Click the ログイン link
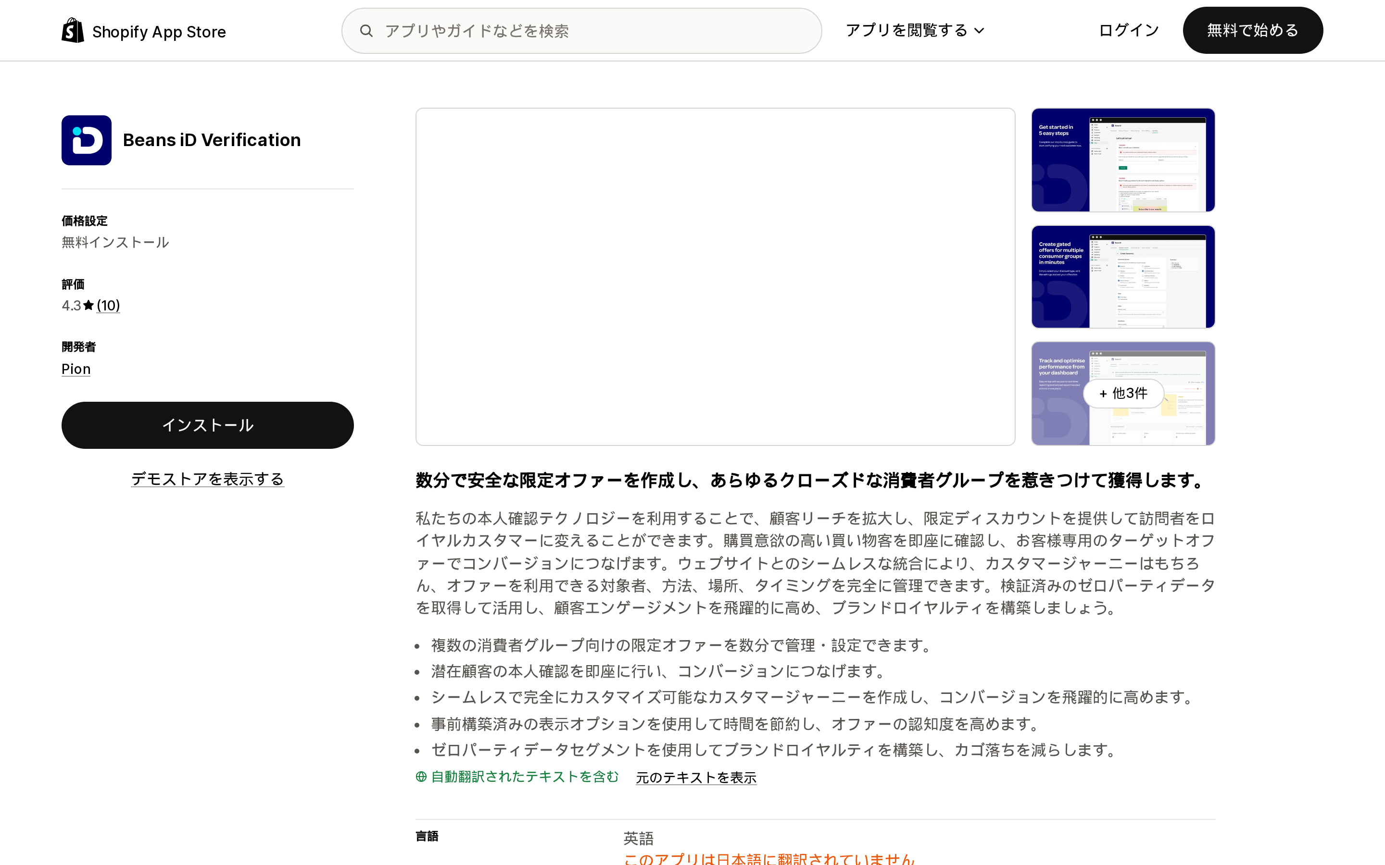This screenshot has height=865, width=1385. click(1129, 30)
